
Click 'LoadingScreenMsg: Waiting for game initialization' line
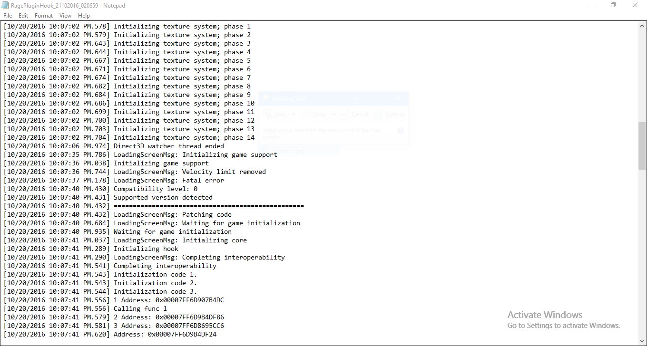click(x=152, y=223)
